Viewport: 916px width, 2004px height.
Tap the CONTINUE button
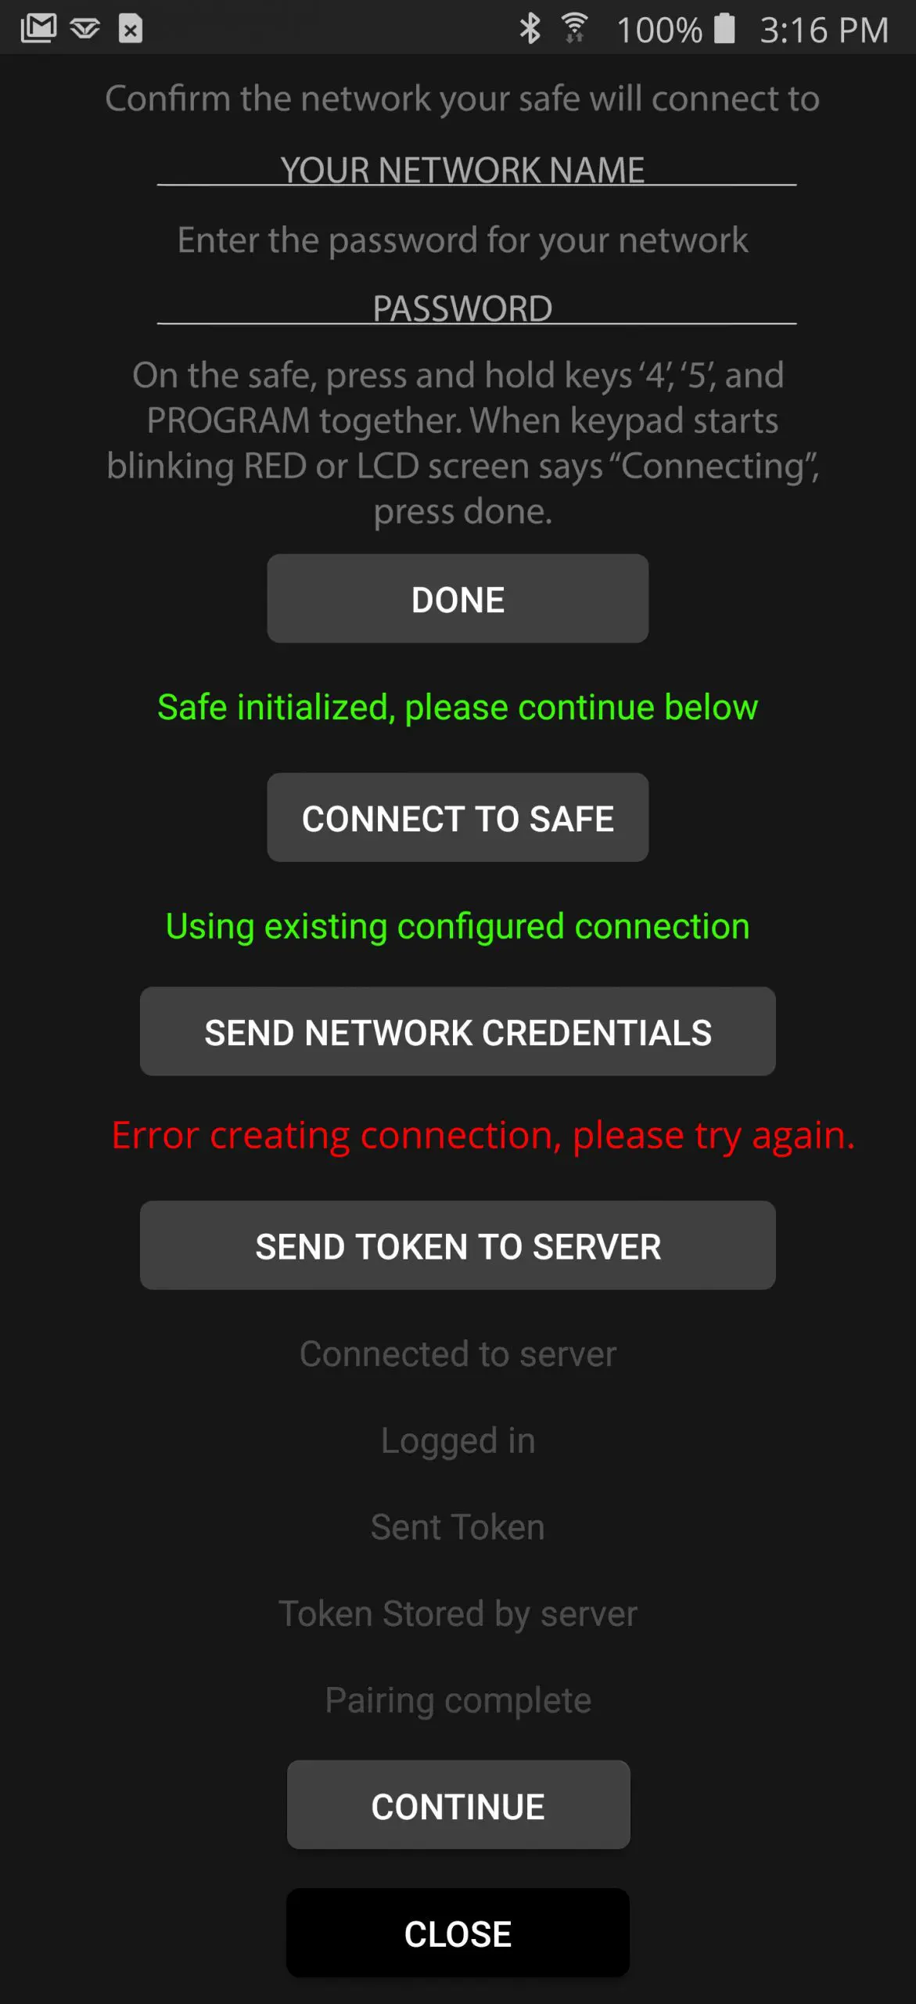pos(458,1805)
